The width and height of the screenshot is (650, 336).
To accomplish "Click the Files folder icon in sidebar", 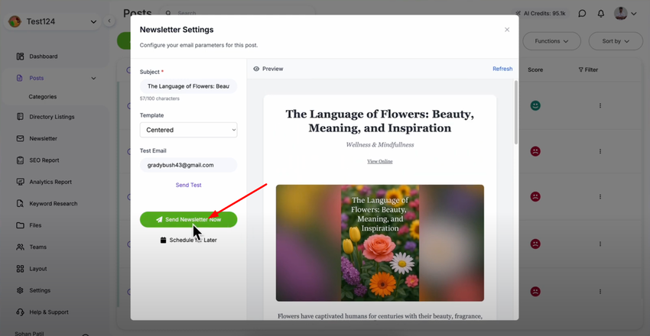I will [20, 225].
